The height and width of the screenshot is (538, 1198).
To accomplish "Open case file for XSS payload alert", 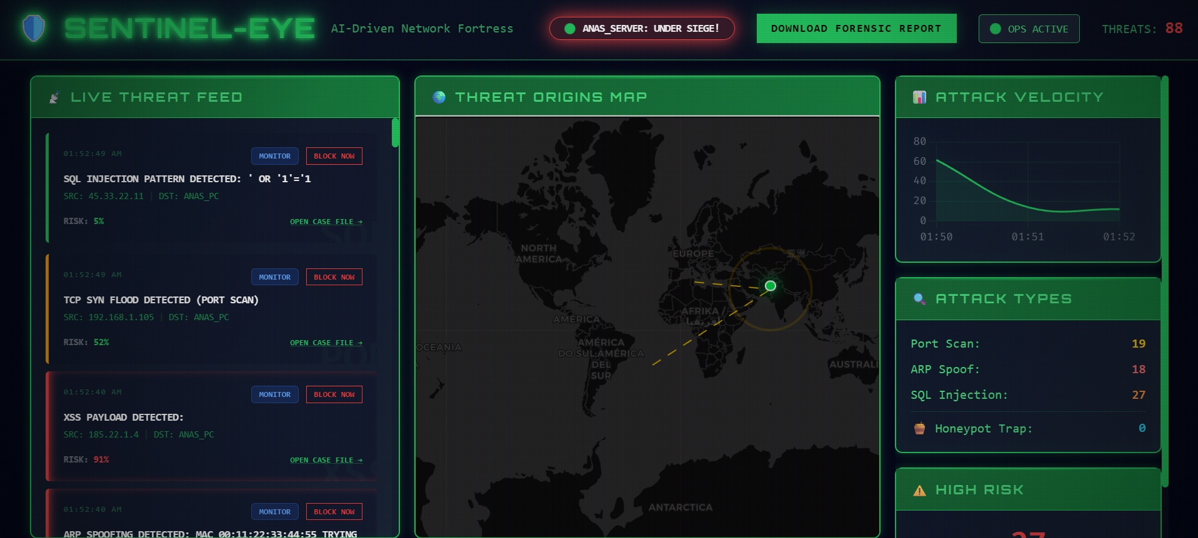I will 326,460.
